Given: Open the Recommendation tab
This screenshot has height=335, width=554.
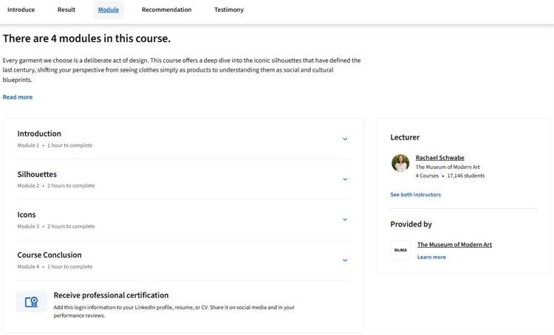Looking at the screenshot, I should click(166, 10).
